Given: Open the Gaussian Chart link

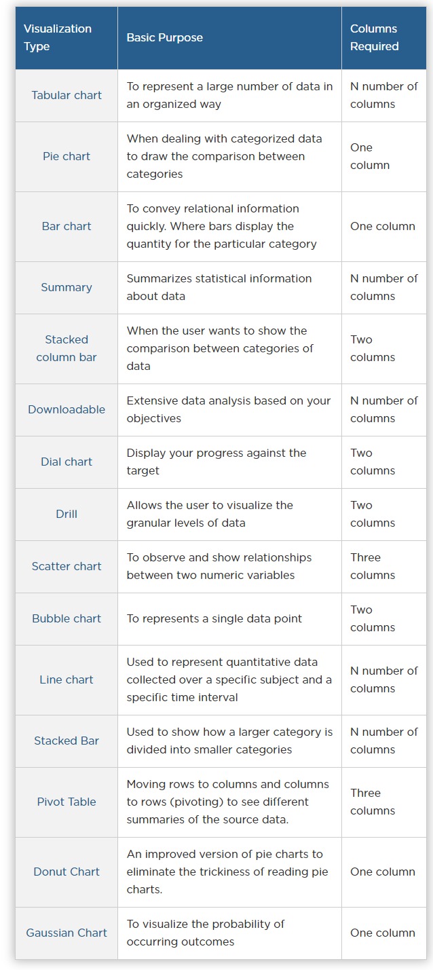Looking at the screenshot, I should pos(67,933).
